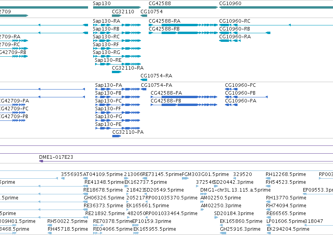This screenshot has width=333, height=235.
Task: Click the RH13770.5prime EST label
Action: 286,198
